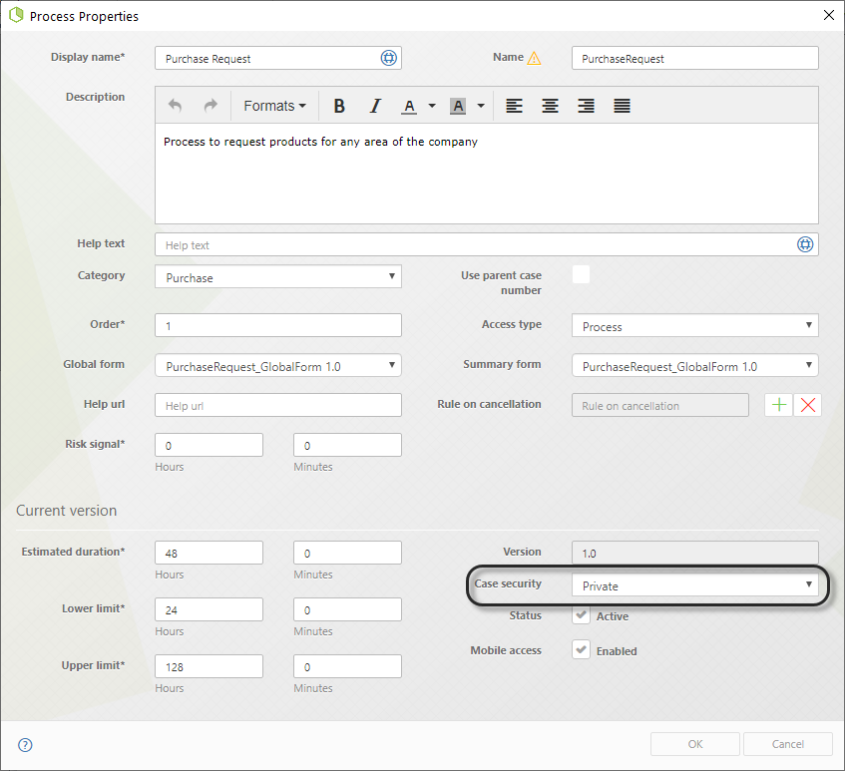Screen dimensions: 845x771
Task: Justify the description text
Action: [622, 106]
